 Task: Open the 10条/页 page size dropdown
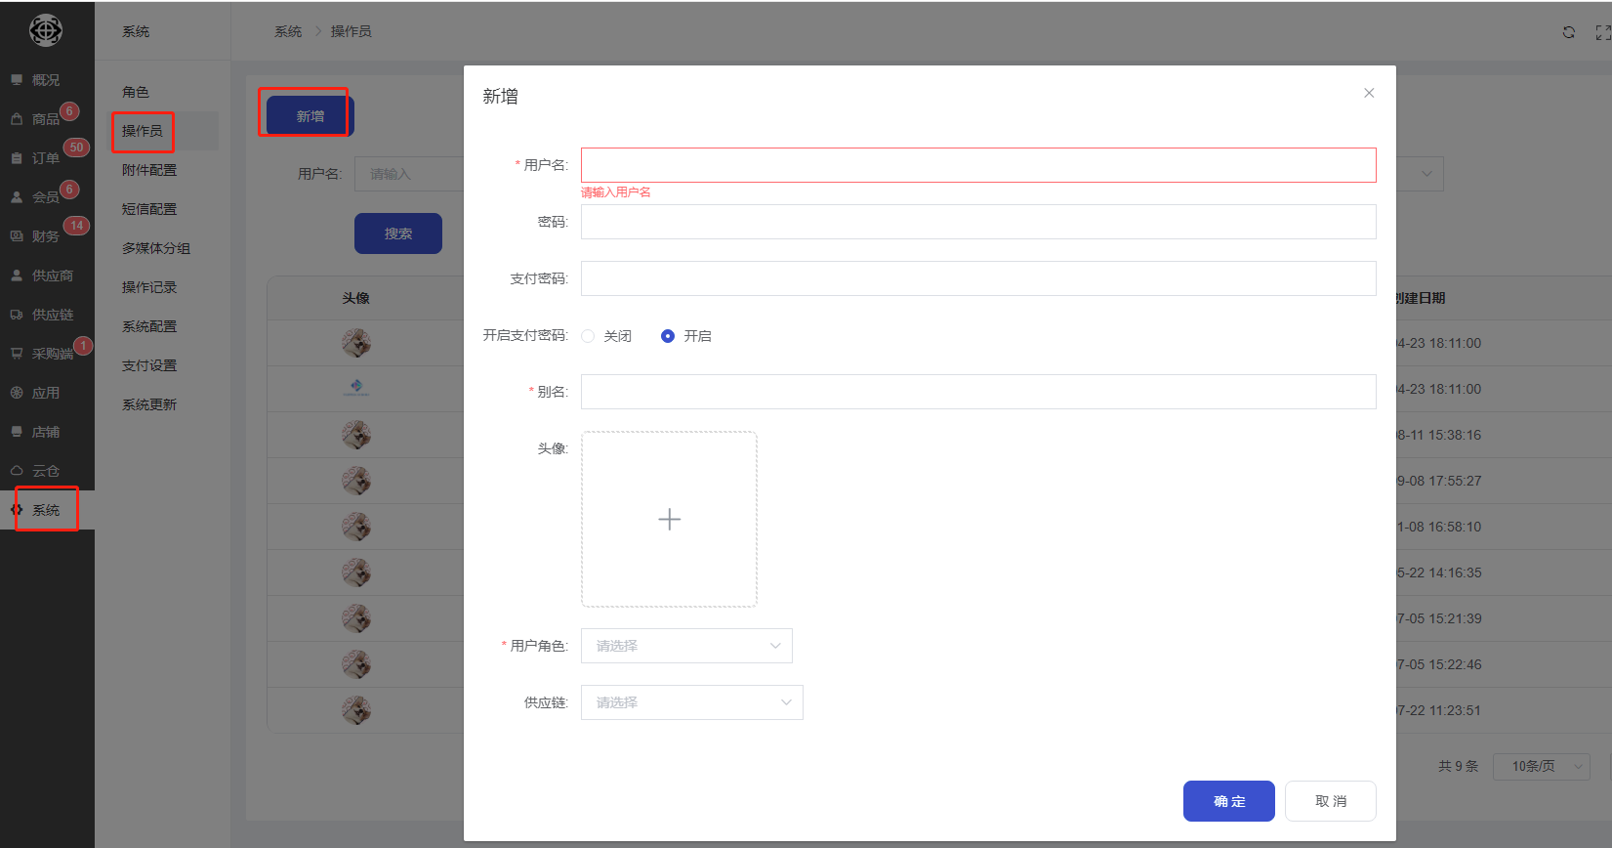point(1542,766)
